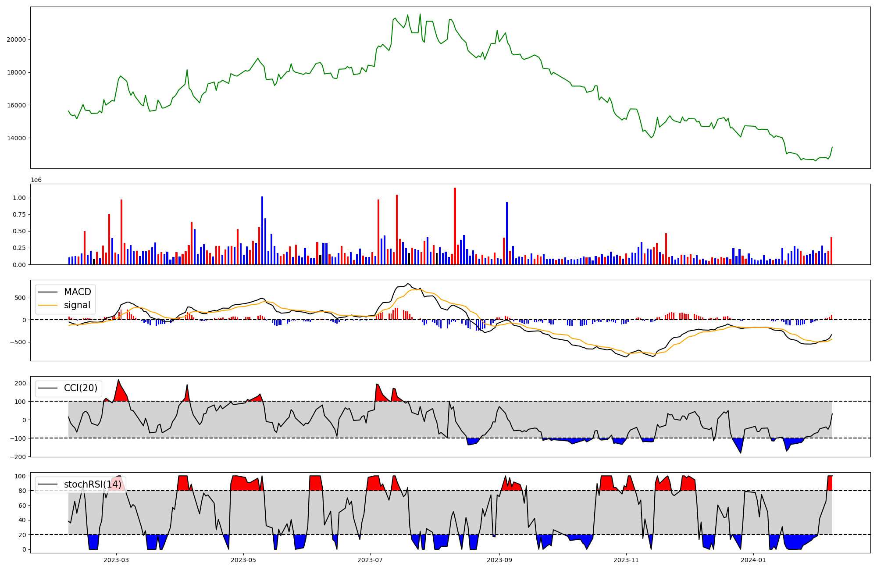Click the black MACD line legend swatch
This screenshot has width=877, height=570.
(48, 292)
